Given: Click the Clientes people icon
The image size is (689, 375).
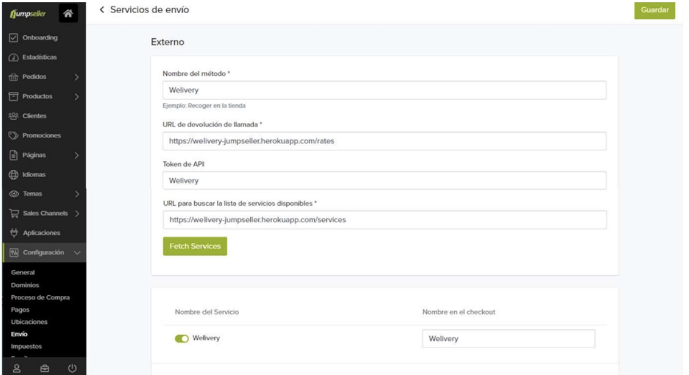Looking at the screenshot, I should tap(14, 116).
